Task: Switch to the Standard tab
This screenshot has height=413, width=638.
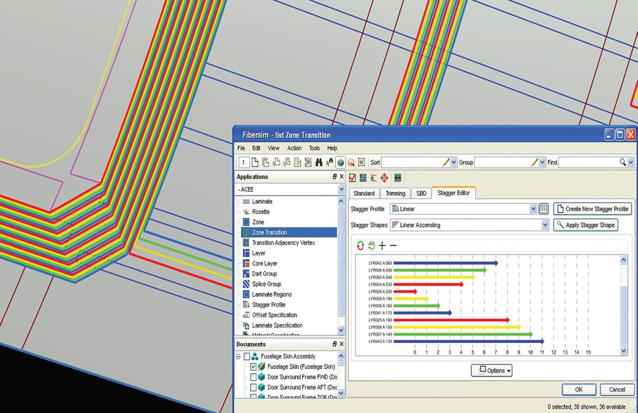Action: click(364, 193)
